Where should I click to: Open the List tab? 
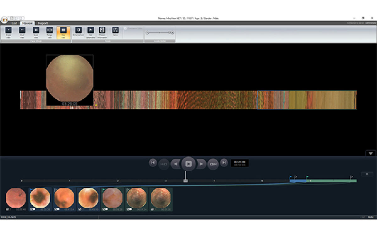point(14,23)
